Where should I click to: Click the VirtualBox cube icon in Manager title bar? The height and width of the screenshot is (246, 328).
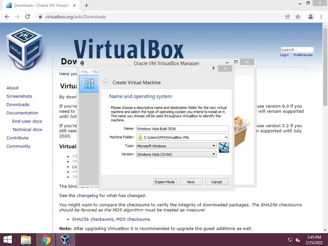click(x=82, y=63)
